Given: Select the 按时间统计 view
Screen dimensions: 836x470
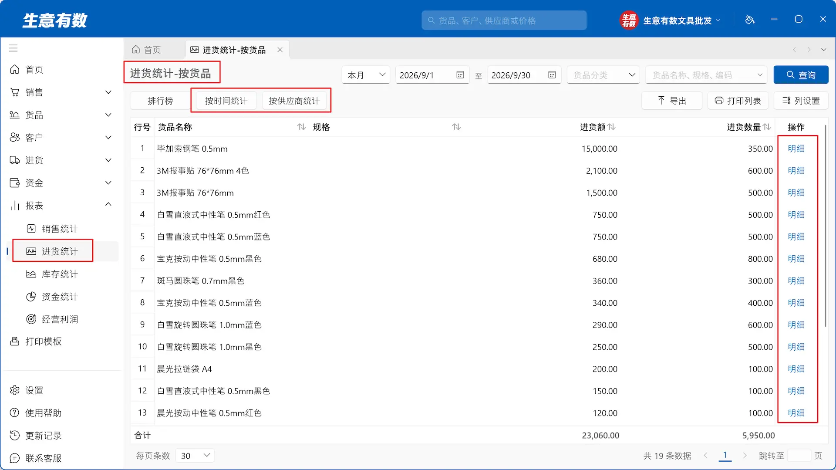Looking at the screenshot, I should coord(226,101).
